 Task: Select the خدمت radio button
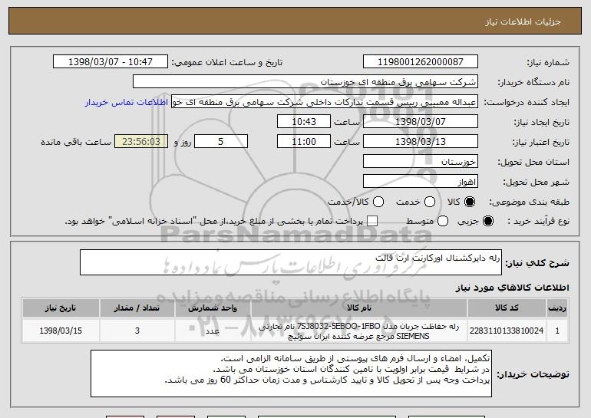tap(430, 202)
